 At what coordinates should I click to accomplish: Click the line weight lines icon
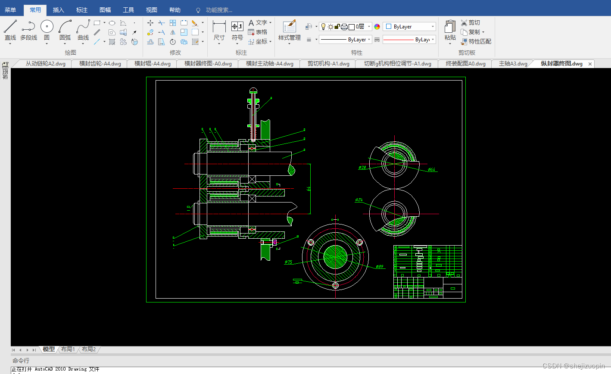point(309,40)
